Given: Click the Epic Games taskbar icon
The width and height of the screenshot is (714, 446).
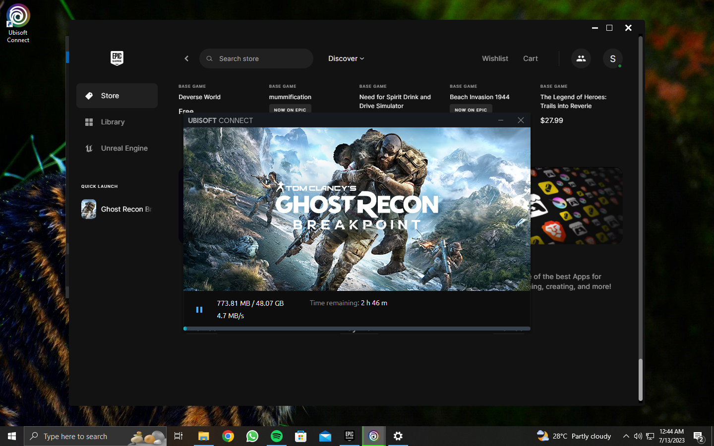Looking at the screenshot, I should pyautogui.click(x=350, y=436).
